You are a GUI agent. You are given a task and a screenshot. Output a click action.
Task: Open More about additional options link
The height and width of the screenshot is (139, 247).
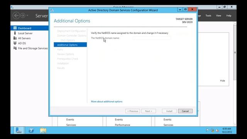(x=107, y=102)
